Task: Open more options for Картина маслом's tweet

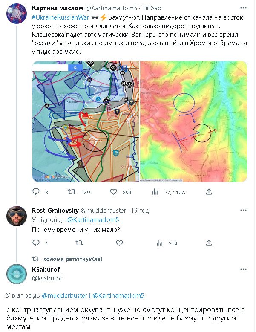Action: [x=243, y=8]
